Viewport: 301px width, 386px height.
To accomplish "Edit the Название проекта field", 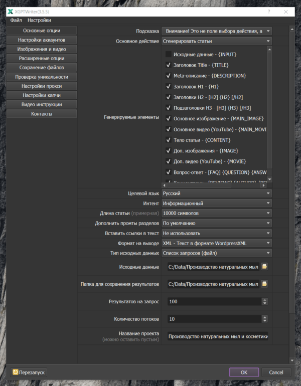I will pyautogui.click(x=218, y=336).
